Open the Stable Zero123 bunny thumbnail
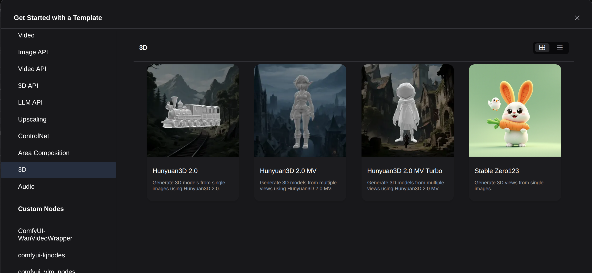The width and height of the screenshot is (592, 273). coord(515,110)
